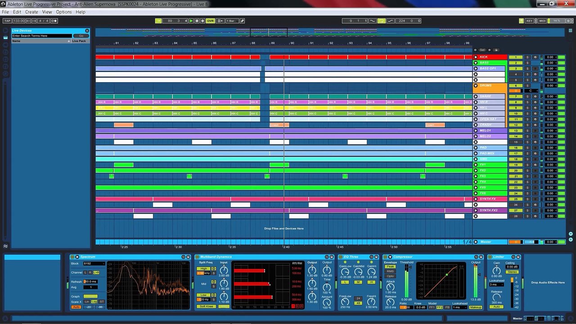Image resolution: width=576 pixels, height=324 pixels.
Task: Click the tempo field 133.00
Action: (19, 21)
